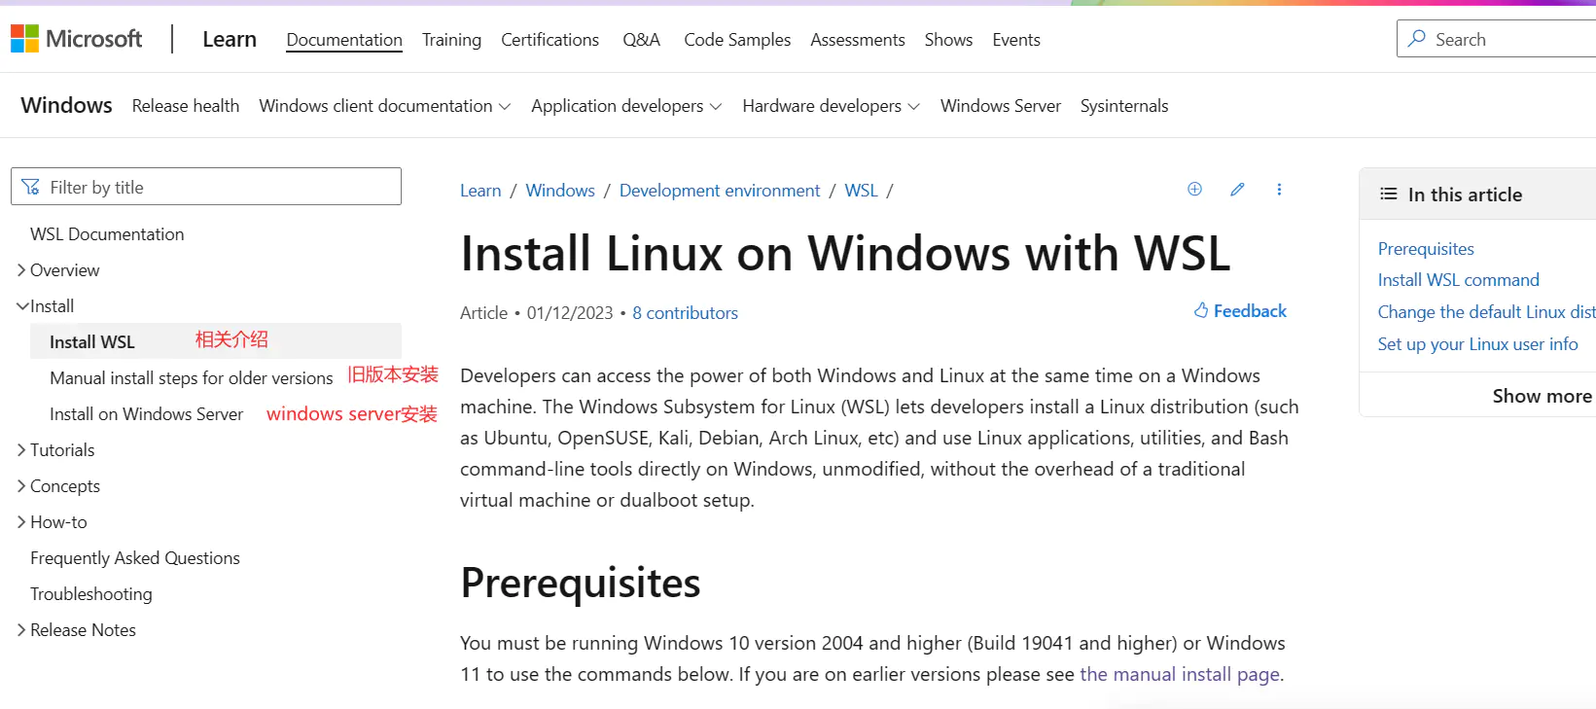The width and height of the screenshot is (1596, 709).
Task: Click Windows breadcrumb link
Action: pos(560,191)
